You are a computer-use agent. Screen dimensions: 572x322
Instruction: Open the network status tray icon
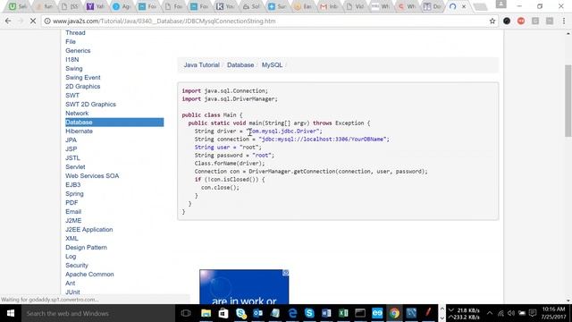(500, 313)
